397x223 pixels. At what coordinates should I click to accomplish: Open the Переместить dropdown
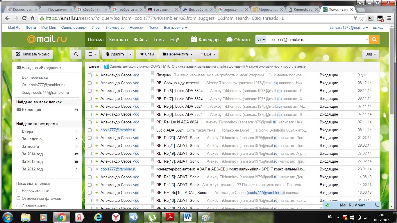click(178, 54)
